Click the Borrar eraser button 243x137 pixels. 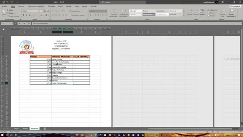click(211, 16)
